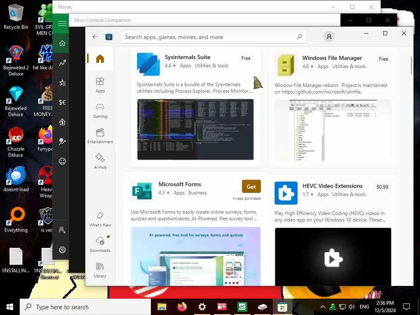
Task: Open the Windows File Manager title link
Action: (x=332, y=58)
